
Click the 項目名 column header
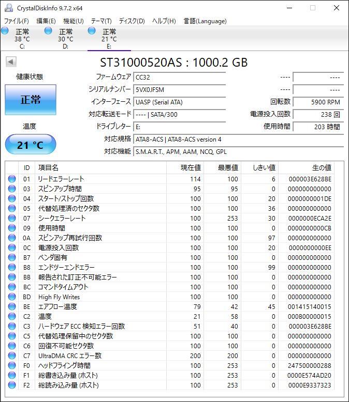(100, 167)
